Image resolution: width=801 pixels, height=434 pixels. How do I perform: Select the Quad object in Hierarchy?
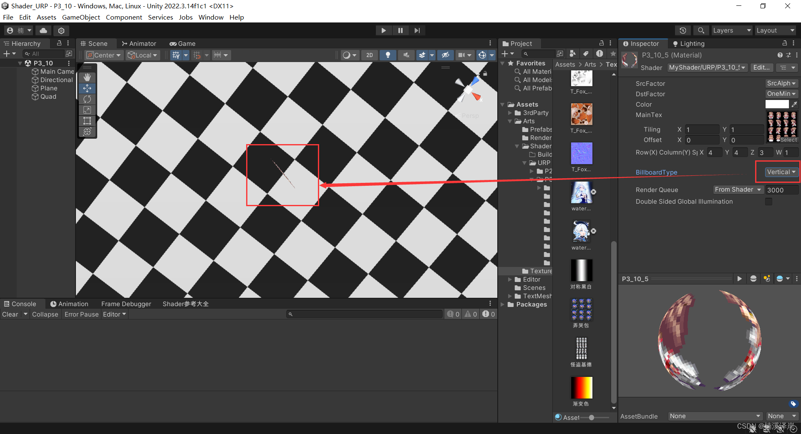48,96
